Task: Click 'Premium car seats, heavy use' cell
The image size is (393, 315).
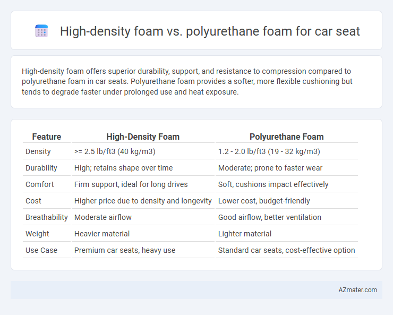Action: 125,250
